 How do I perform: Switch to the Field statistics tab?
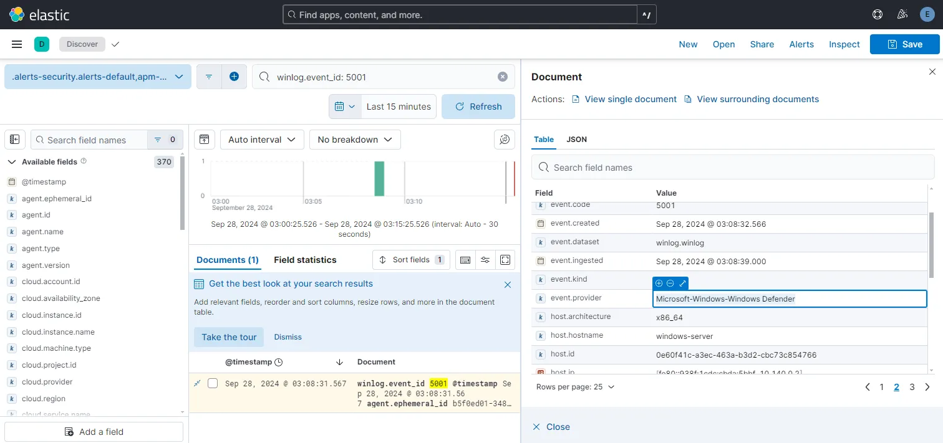pyautogui.click(x=305, y=260)
